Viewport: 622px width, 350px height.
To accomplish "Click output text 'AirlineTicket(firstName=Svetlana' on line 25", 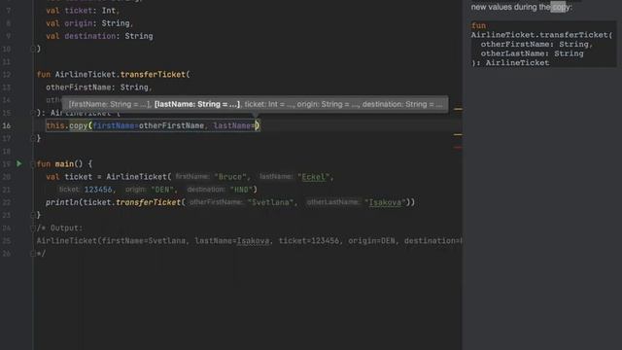I will (111, 241).
